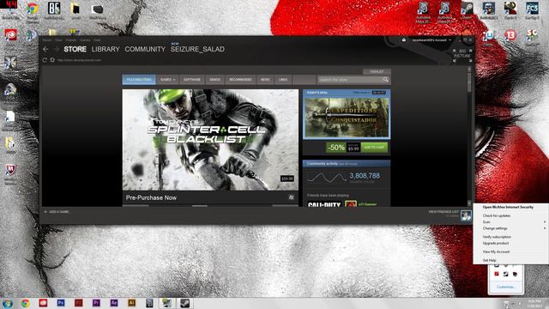Viewport: 549px width, 309px height.
Task: Open the Far Cry 3 desktop shortcut
Action: click(x=532, y=9)
